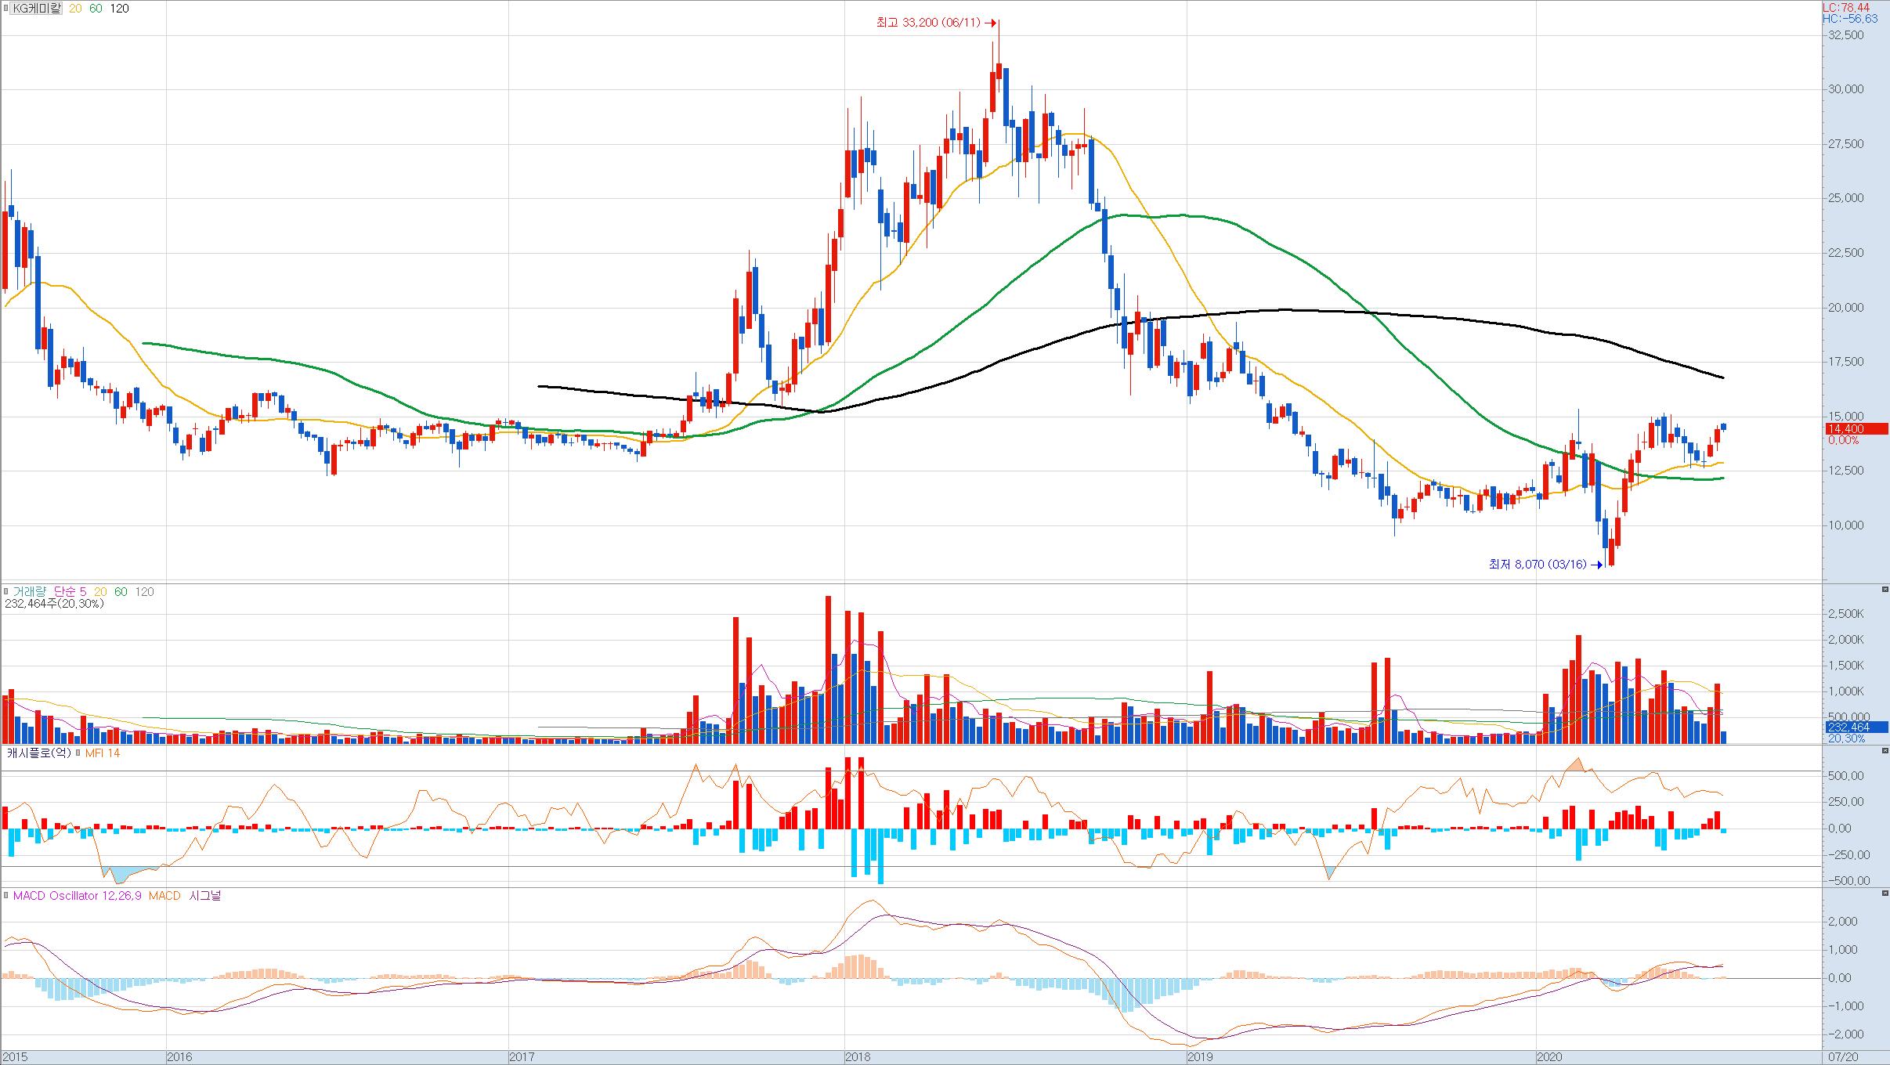The width and height of the screenshot is (1890, 1065).
Task: Click the small square before 거래량
Action: [6, 592]
